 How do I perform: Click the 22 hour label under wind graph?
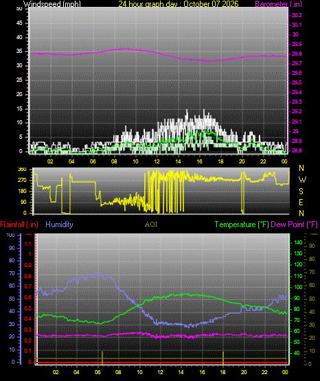[263, 161]
